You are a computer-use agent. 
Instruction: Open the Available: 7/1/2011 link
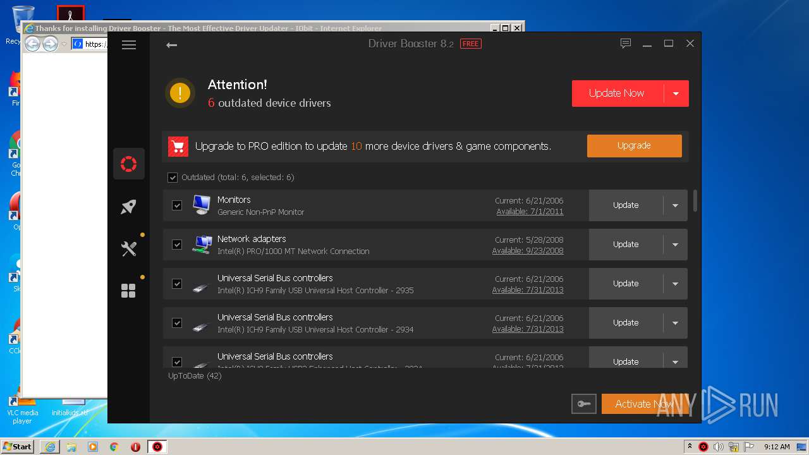pos(530,212)
